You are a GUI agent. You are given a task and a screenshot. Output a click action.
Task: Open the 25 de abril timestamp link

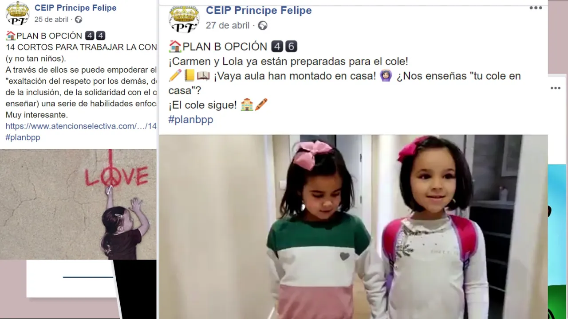click(x=51, y=19)
